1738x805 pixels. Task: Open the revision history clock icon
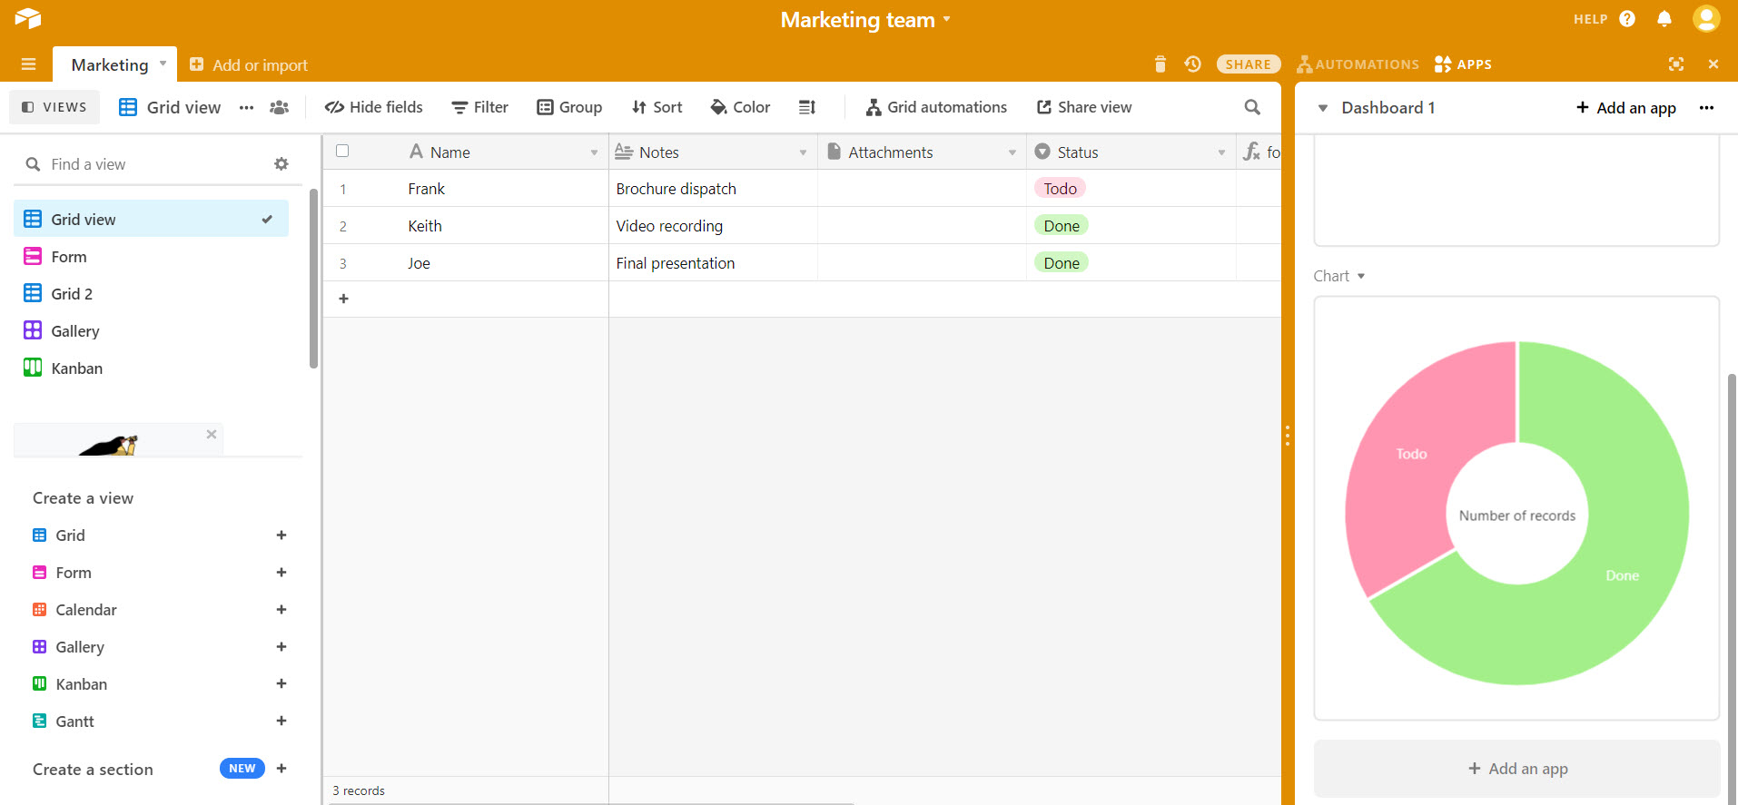(1192, 64)
